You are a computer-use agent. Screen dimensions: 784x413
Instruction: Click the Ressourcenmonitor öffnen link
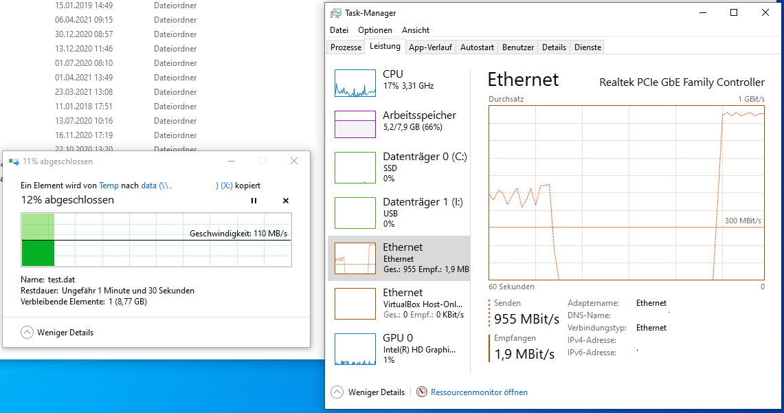tap(479, 392)
